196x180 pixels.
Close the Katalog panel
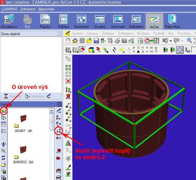coord(59,104)
